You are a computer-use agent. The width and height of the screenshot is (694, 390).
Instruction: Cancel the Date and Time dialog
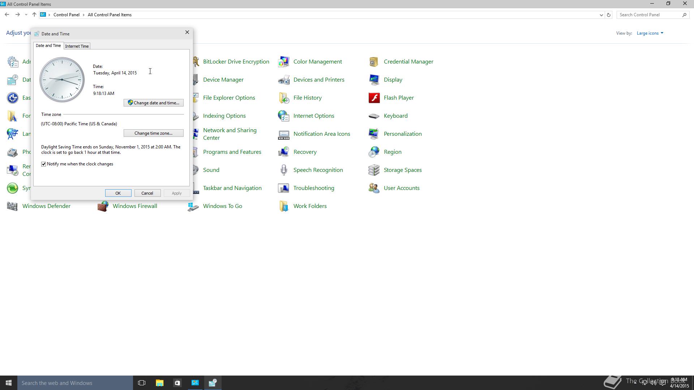pyautogui.click(x=147, y=193)
